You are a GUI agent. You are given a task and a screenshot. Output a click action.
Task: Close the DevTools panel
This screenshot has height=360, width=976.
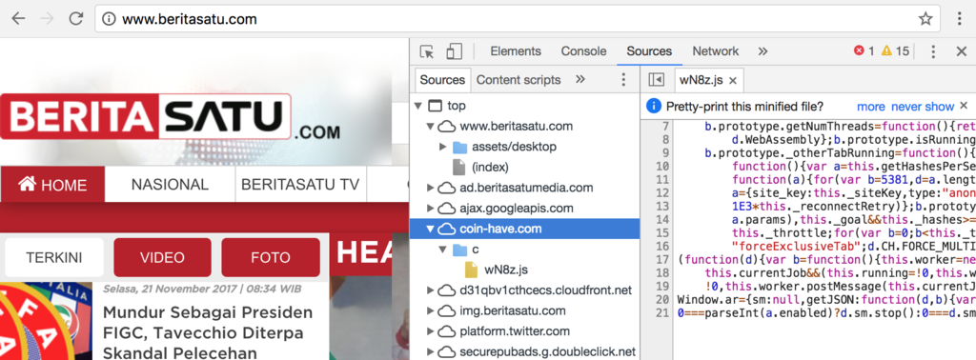(x=961, y=51)
